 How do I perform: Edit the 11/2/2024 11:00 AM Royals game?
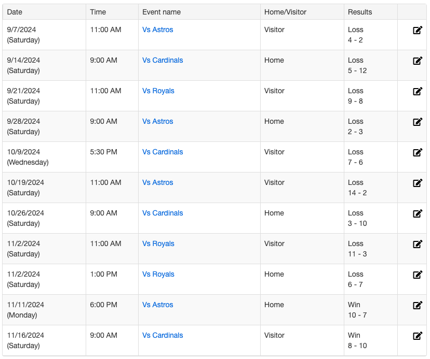(x=417, y=244)
